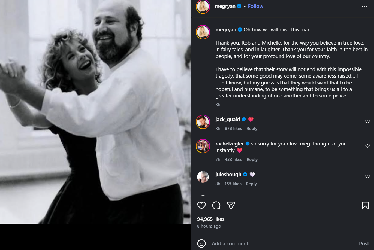Screen dimensions: 374x250
Task: Reply to juleshough's comment
Action: pyautogui.click(x=251, y=184)
